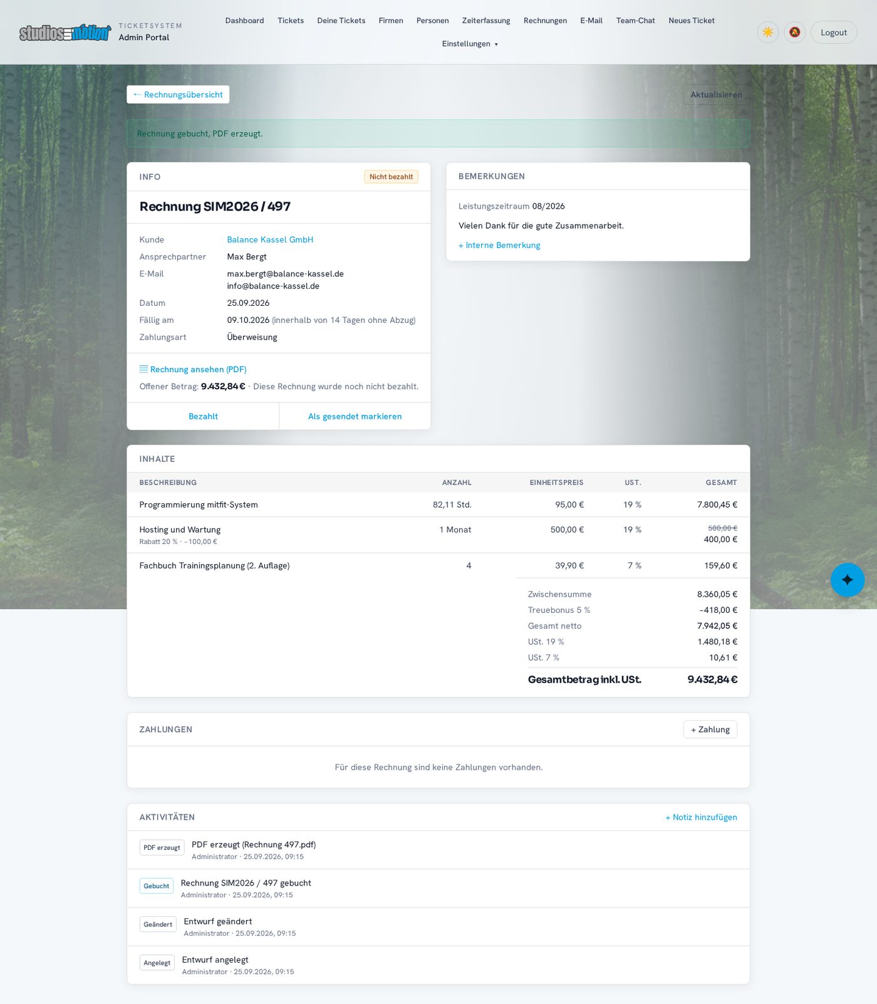Click the Aktualisieren button
Image resolution: width=877 pixels, height=1004 pixels.
click(716, 95)
